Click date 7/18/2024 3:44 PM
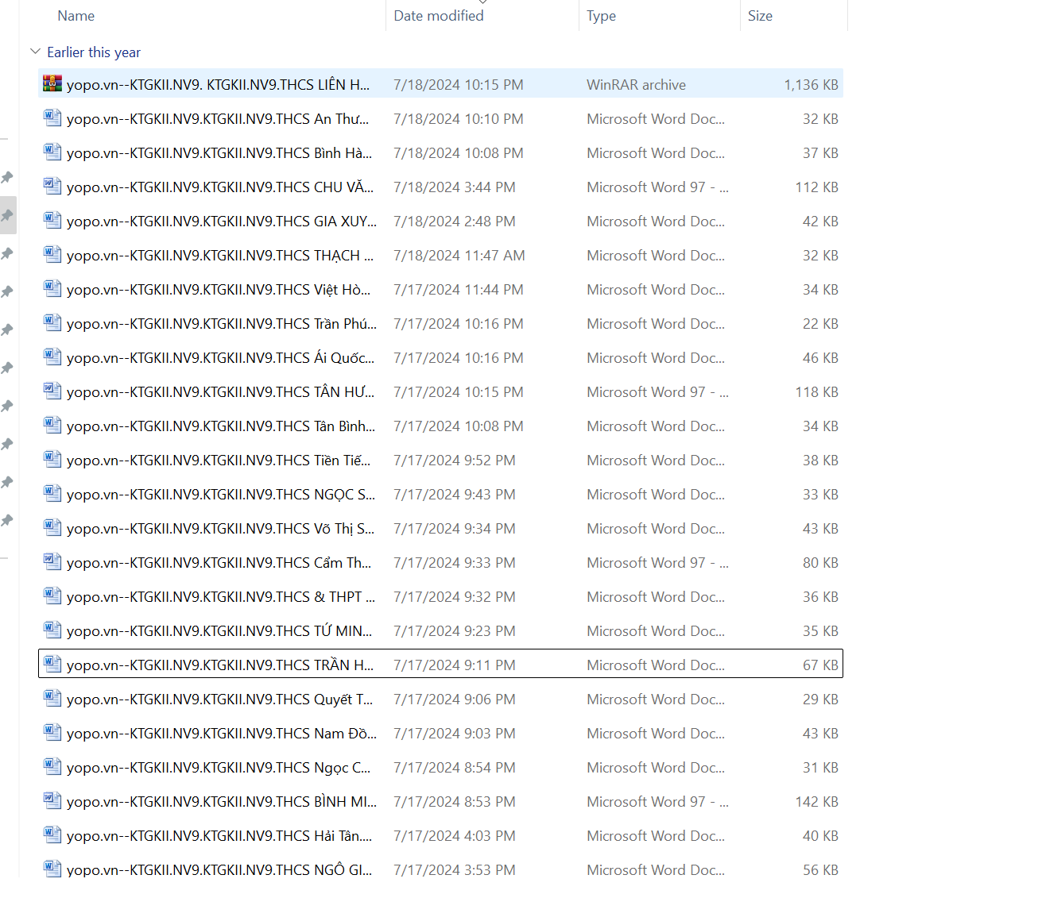Screen dimensions: 1046x898 click(455, 187)
